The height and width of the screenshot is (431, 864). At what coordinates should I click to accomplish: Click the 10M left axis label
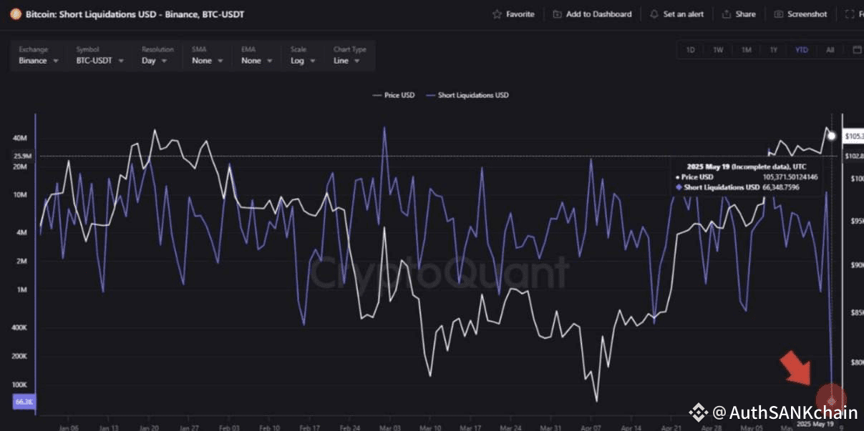tap(21, 195)
